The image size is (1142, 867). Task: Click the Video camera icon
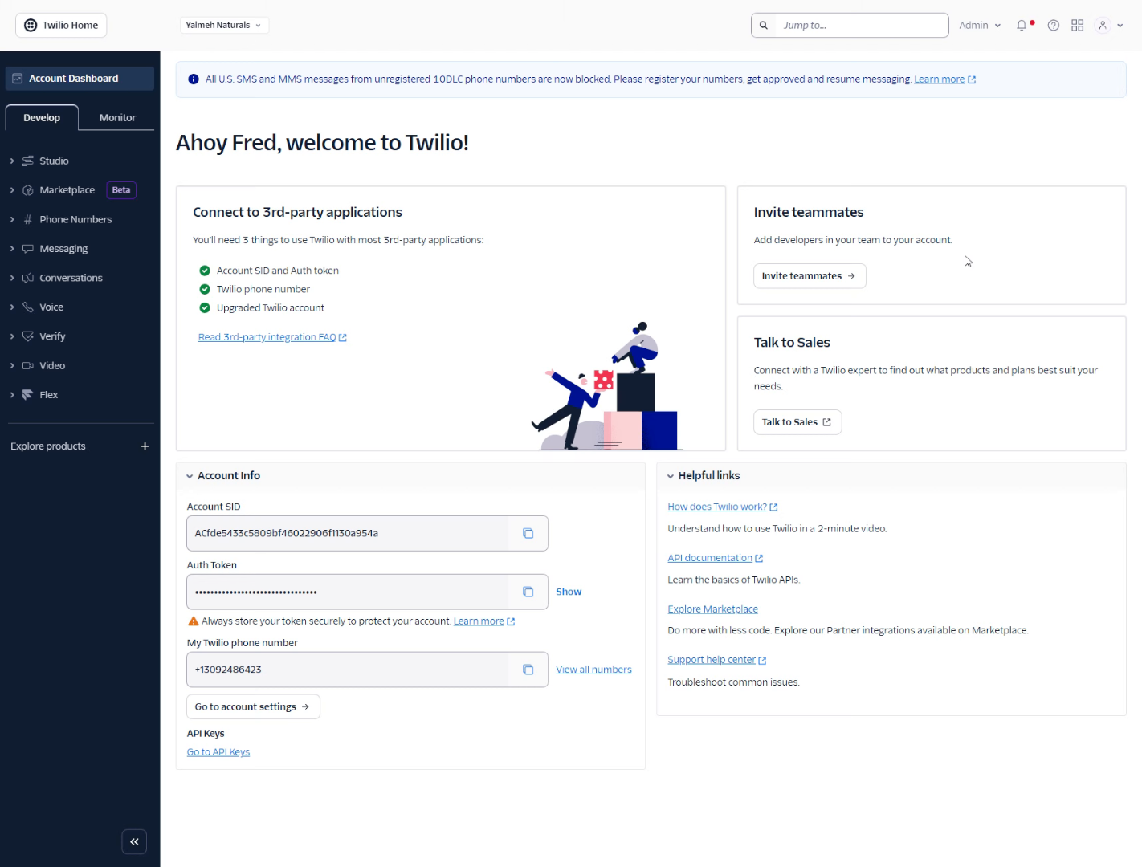[28, 365]
